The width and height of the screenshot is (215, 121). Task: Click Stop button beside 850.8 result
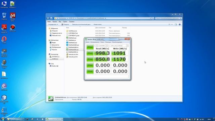coord(90,59)
